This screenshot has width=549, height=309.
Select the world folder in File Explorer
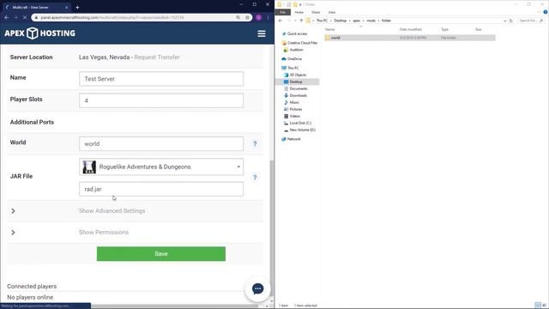pyautogui.click(x=410, y=38)
